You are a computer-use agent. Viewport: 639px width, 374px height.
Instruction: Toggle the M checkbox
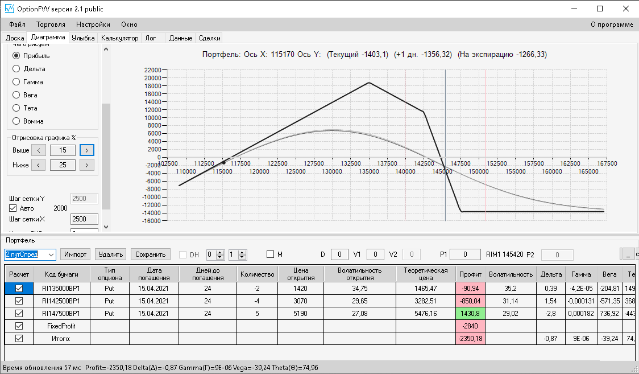point(270,254)
